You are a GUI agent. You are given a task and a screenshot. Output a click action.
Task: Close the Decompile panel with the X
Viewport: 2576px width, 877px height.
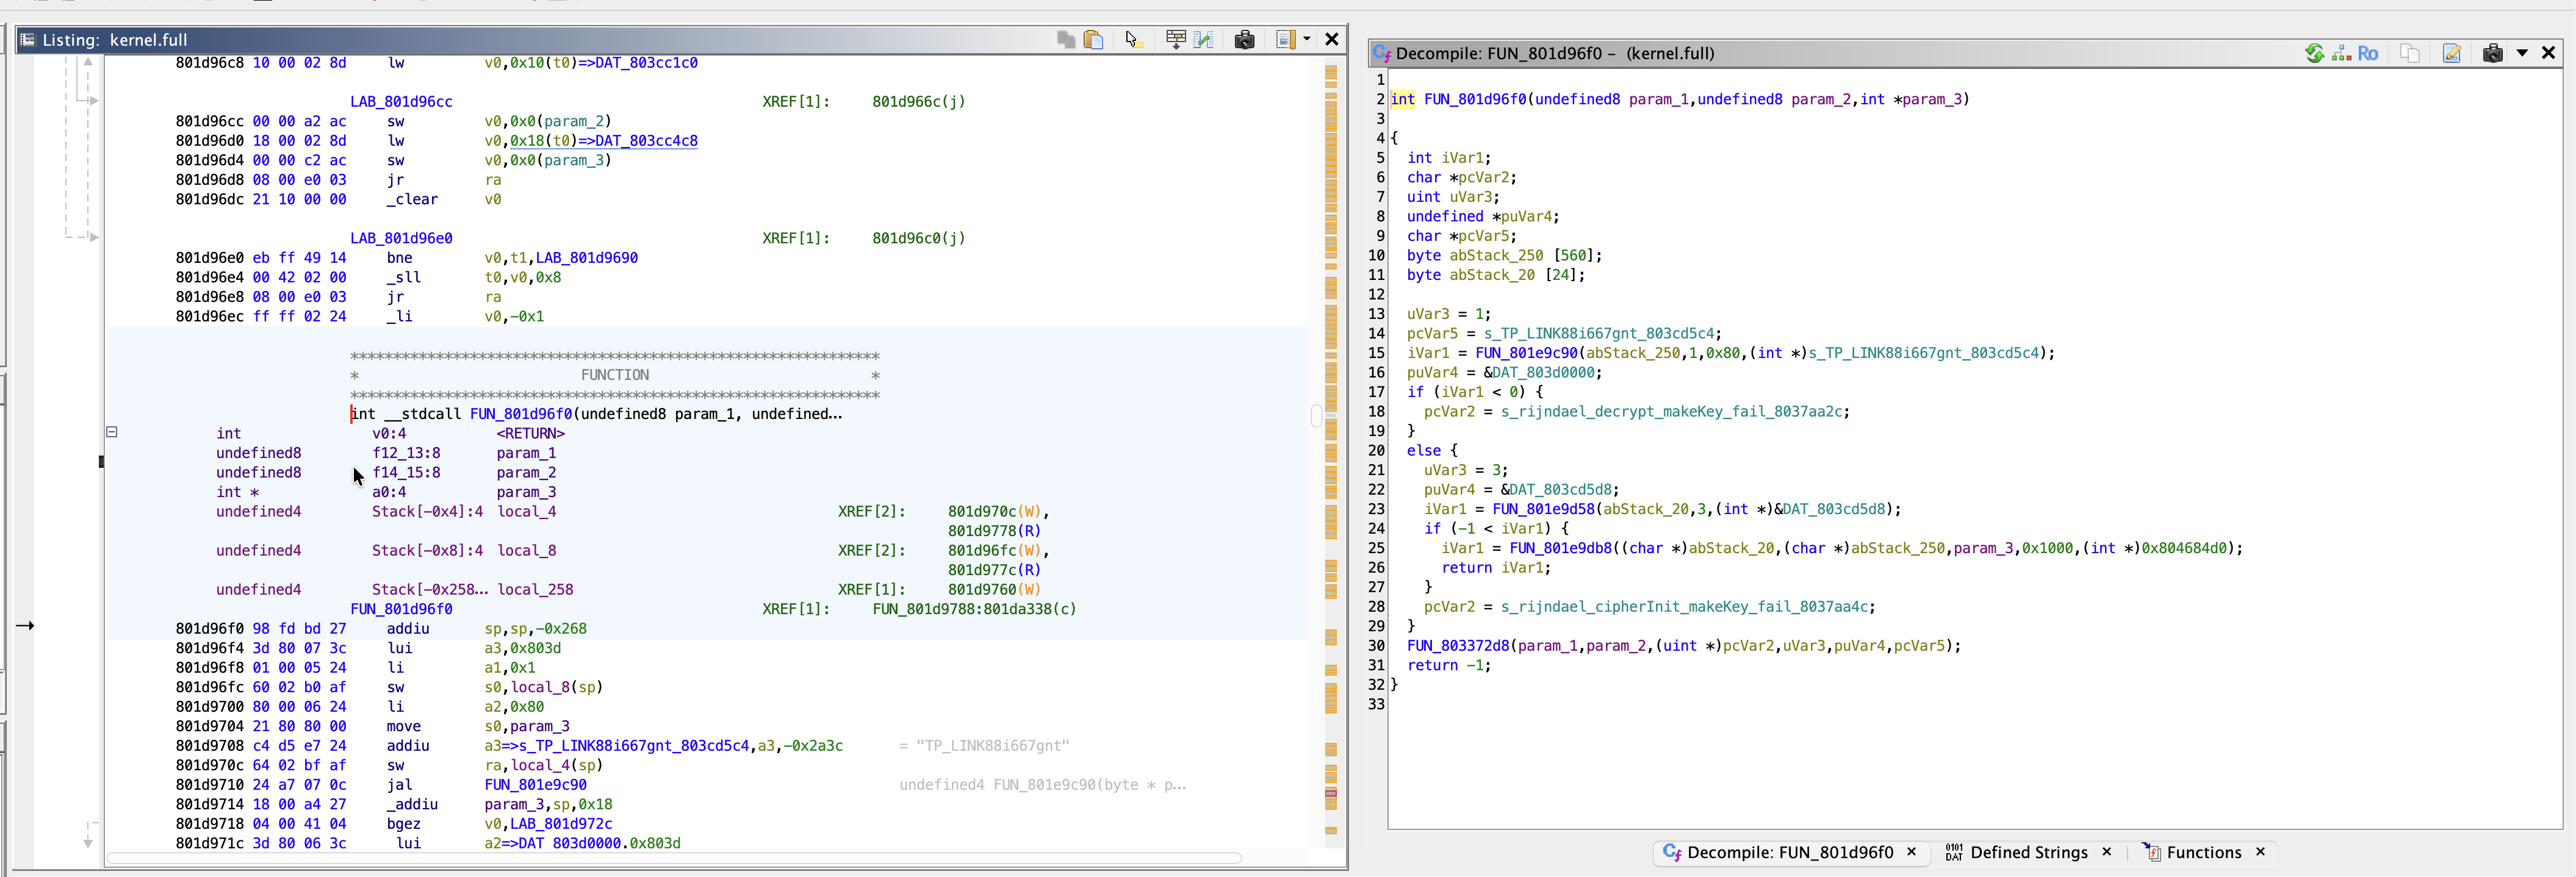click(2548, 54)
